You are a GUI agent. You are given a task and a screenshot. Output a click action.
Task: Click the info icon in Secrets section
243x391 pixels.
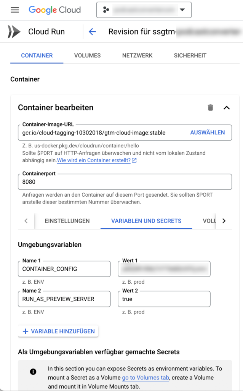[x=33, y=372]
